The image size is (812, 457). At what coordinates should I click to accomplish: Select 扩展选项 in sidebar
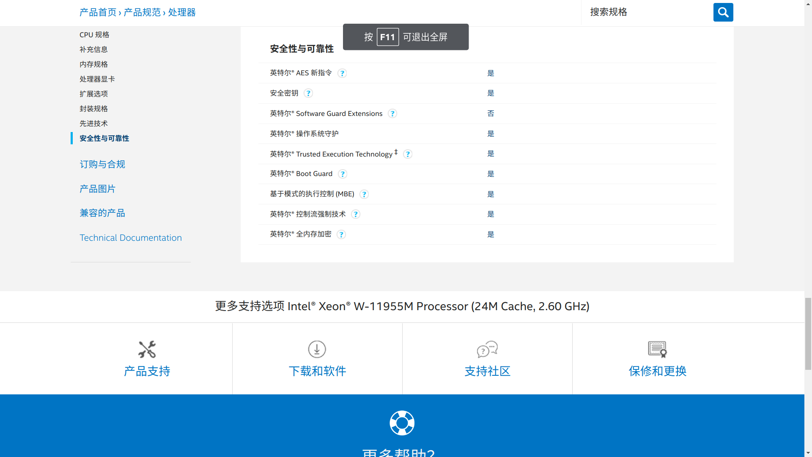(93, 94)
